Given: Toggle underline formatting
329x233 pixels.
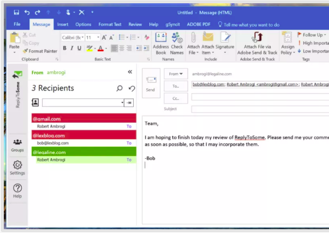Looking at the screenshot, I should coord(79,48).
